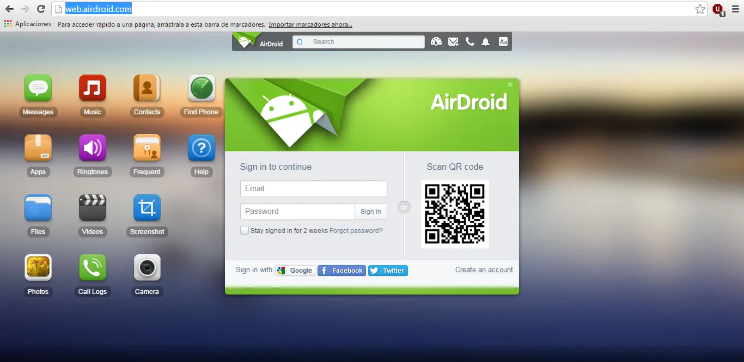Launch the Find Phone radar icon

point(202,88)
